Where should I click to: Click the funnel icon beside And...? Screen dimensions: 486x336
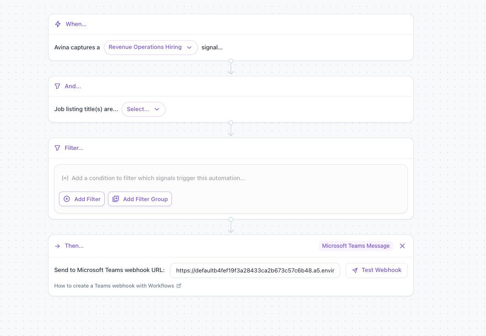click(57, 86)
